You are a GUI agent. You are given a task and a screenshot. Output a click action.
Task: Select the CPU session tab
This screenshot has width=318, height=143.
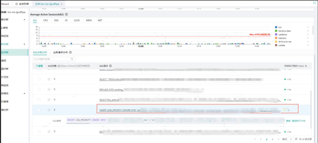point(45,21)
